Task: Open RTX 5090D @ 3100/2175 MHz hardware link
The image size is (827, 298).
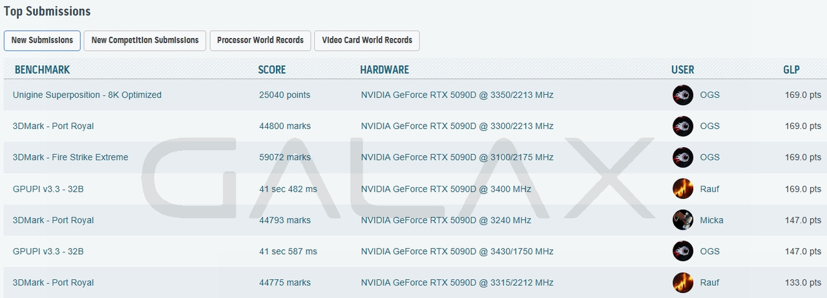Action: click(x=457, y=157)
